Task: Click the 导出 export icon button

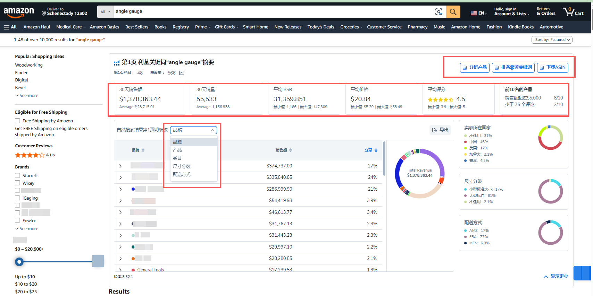Action: click(440, 130)
